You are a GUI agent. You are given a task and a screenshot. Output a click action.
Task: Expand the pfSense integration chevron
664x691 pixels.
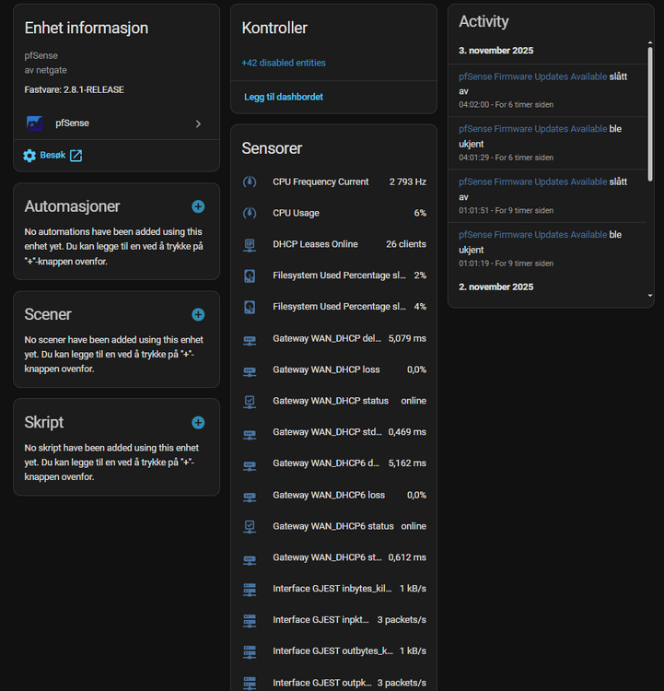(x=198, y=123)
